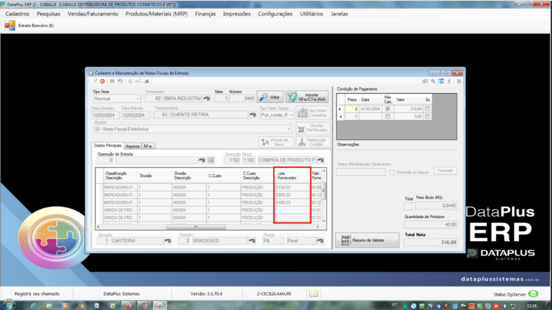552x310 pixels.
Task: Click the Número field showing 2448
Action: 242,99
